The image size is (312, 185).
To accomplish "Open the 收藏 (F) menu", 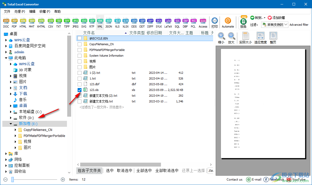I will coord(45,11).
